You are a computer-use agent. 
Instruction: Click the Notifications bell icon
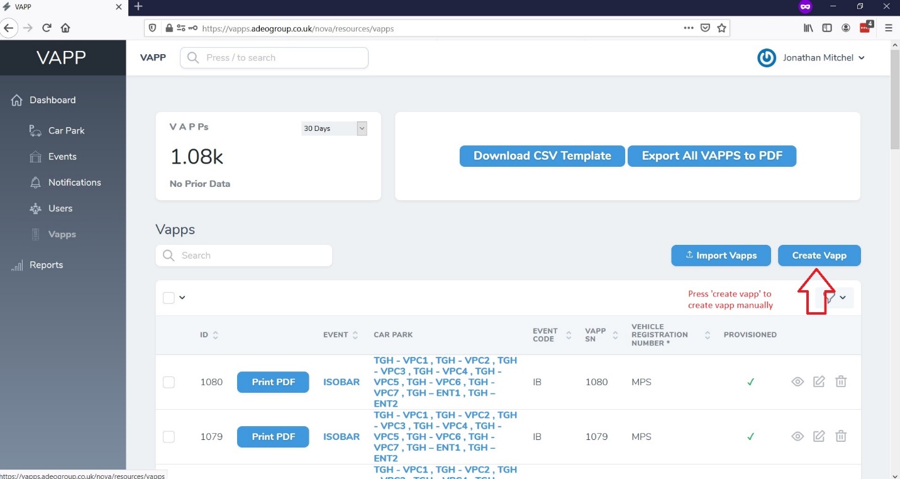[x=36, y=183]
